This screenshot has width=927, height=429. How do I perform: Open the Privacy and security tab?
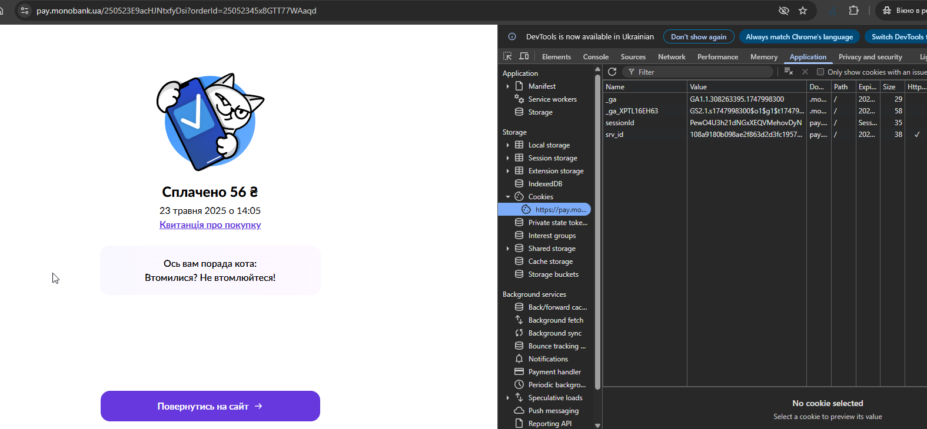point(870,57)
